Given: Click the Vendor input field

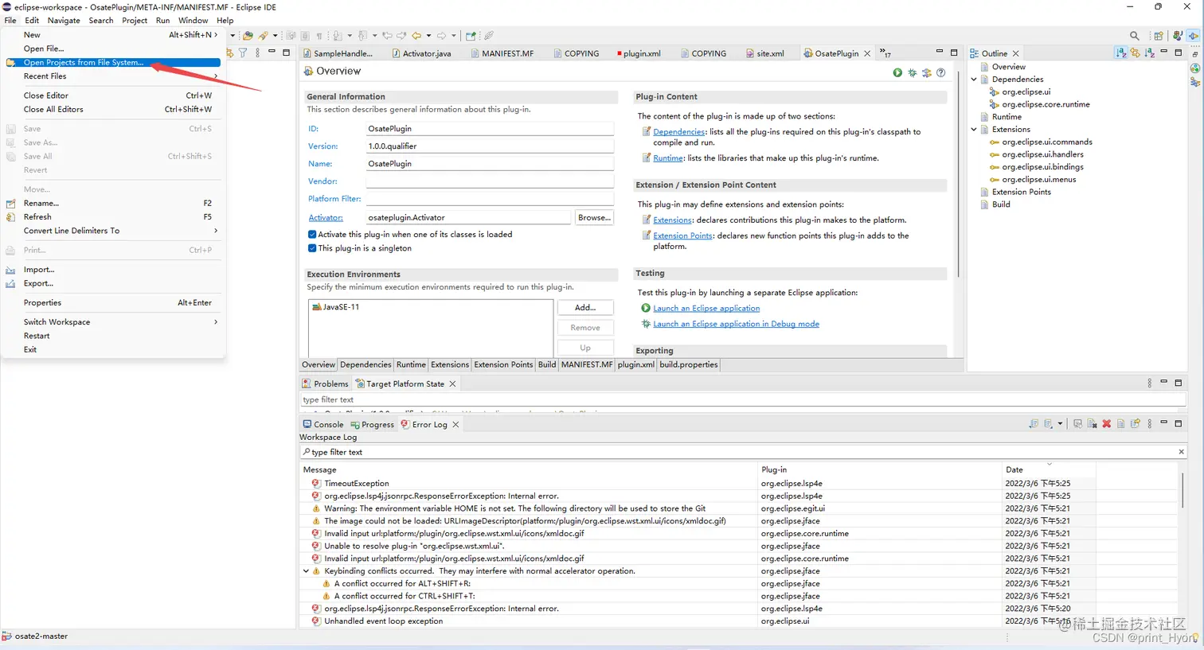Looking at the screenshot, I should [x=489, y=181].
